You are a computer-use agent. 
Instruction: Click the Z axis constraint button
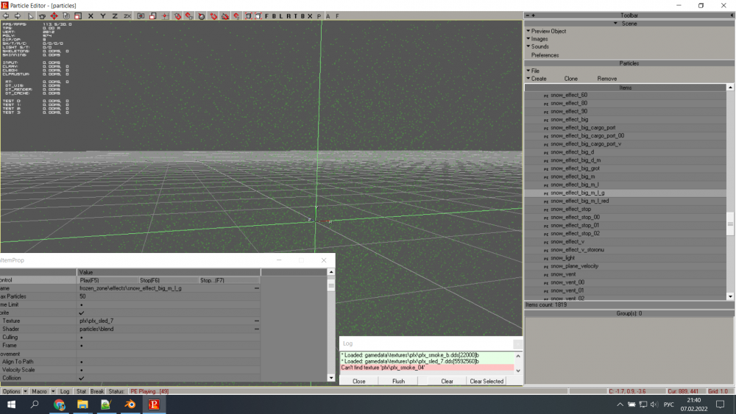(x=114, y=15)
